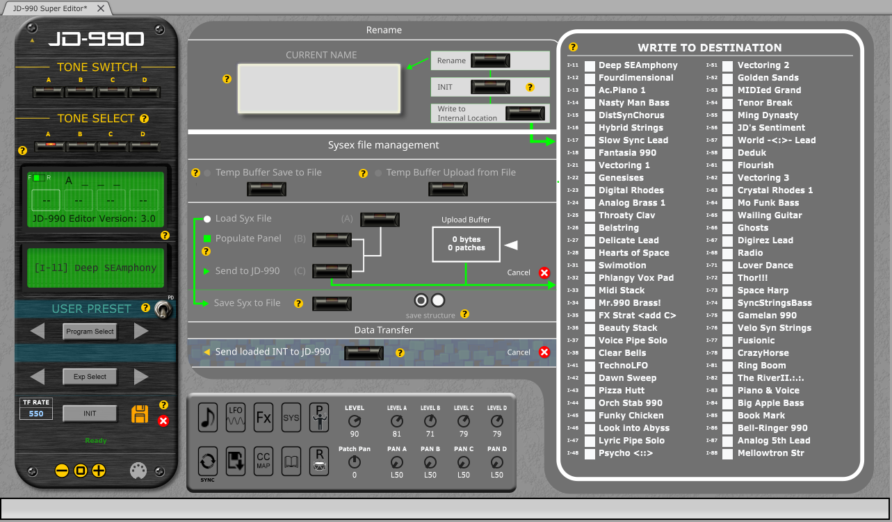Enable the Populate Panel option
Screen dimensions: 892x522
206,238
